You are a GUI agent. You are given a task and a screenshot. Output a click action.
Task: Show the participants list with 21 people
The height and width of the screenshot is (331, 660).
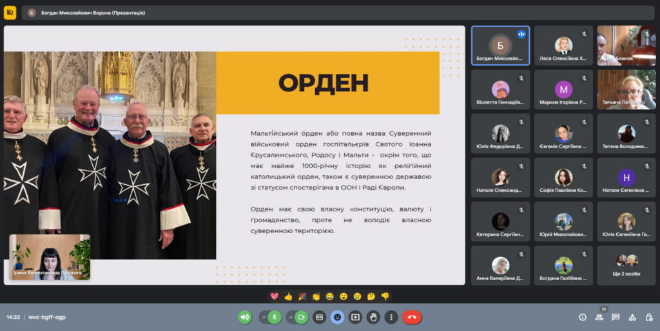click(599, 317)
